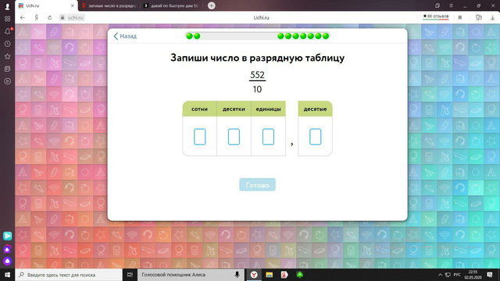500x281 pixels.
Task: Click the network icon in system tray
Action: click(x=448, y=275)
